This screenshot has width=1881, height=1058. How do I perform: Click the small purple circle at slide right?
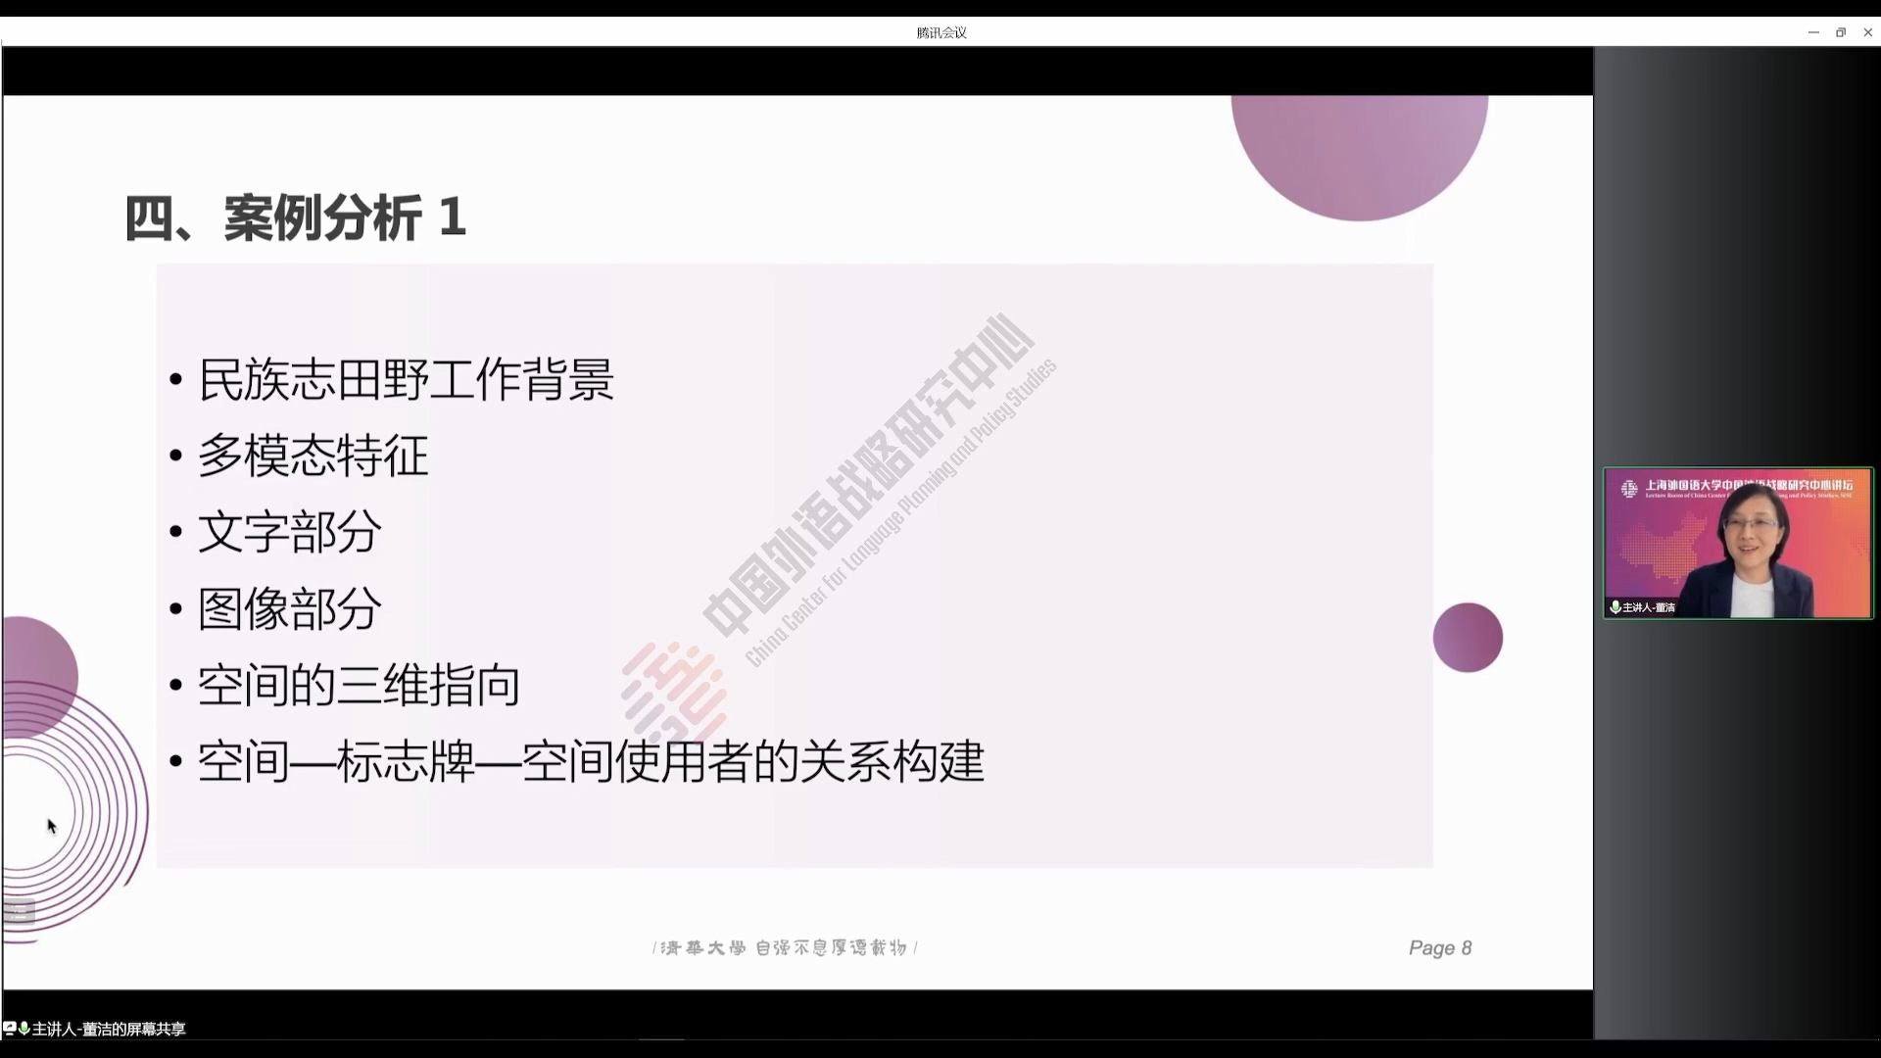(1467, 638)
